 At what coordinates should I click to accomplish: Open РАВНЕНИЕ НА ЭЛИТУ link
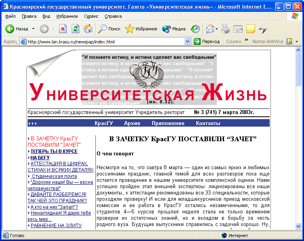click(56, 226)
